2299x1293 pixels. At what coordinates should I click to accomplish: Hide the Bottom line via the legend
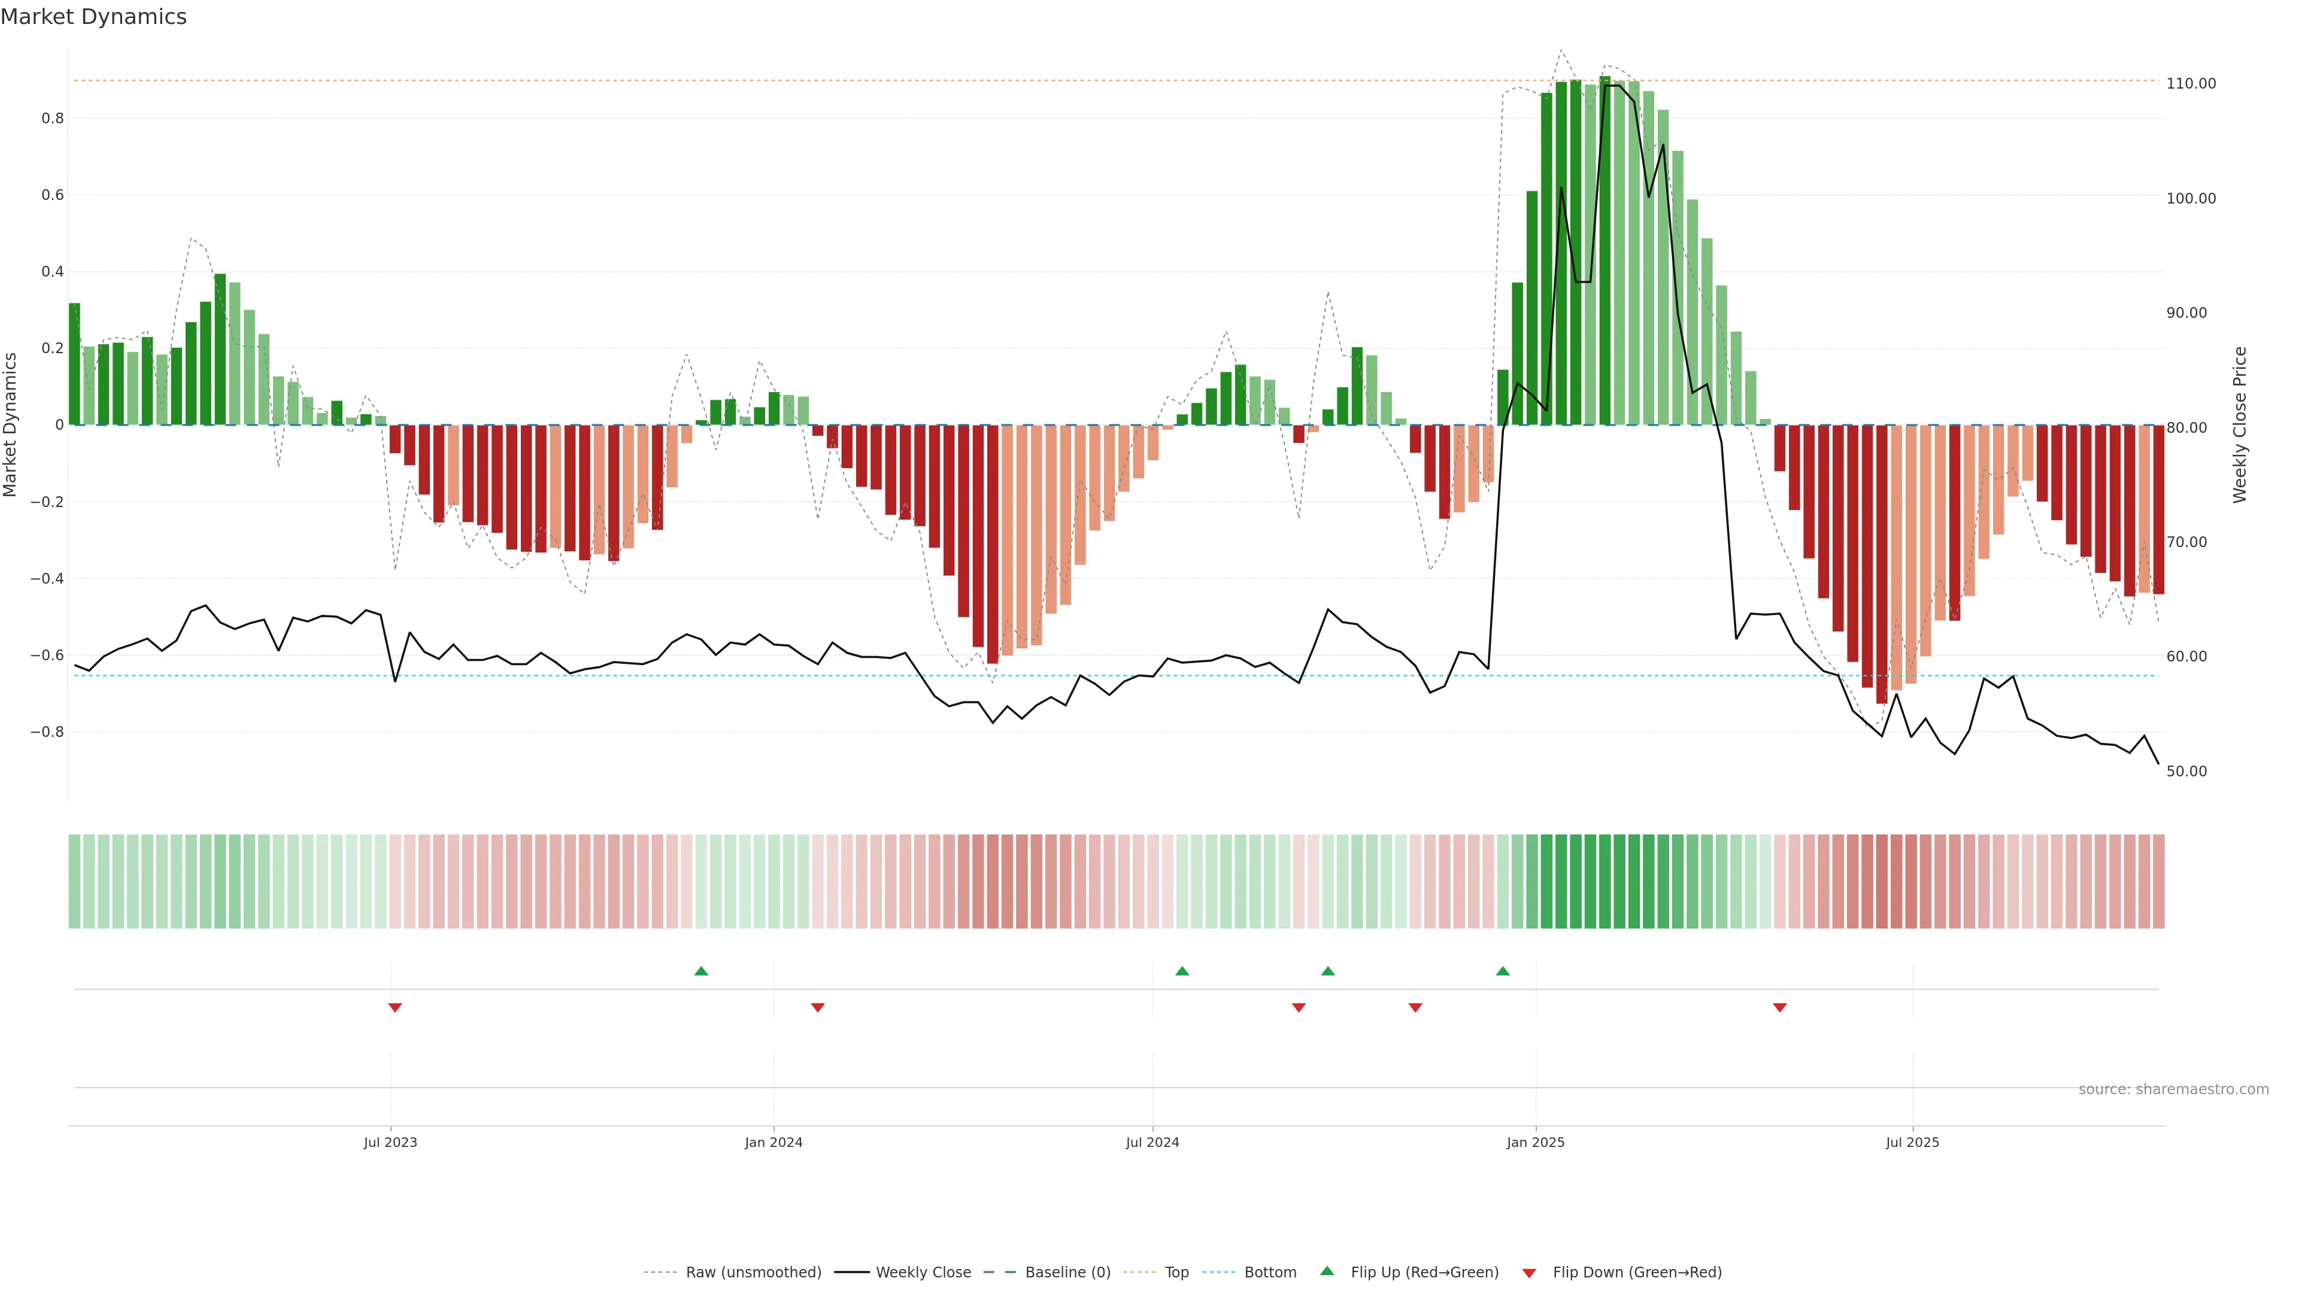tap(1270, 1273)
